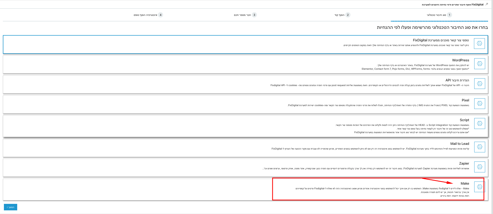Click the Zapier integration icon

click(x=479, y=167)
